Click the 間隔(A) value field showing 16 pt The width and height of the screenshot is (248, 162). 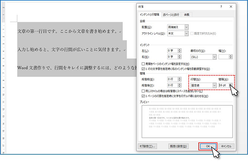223,85
